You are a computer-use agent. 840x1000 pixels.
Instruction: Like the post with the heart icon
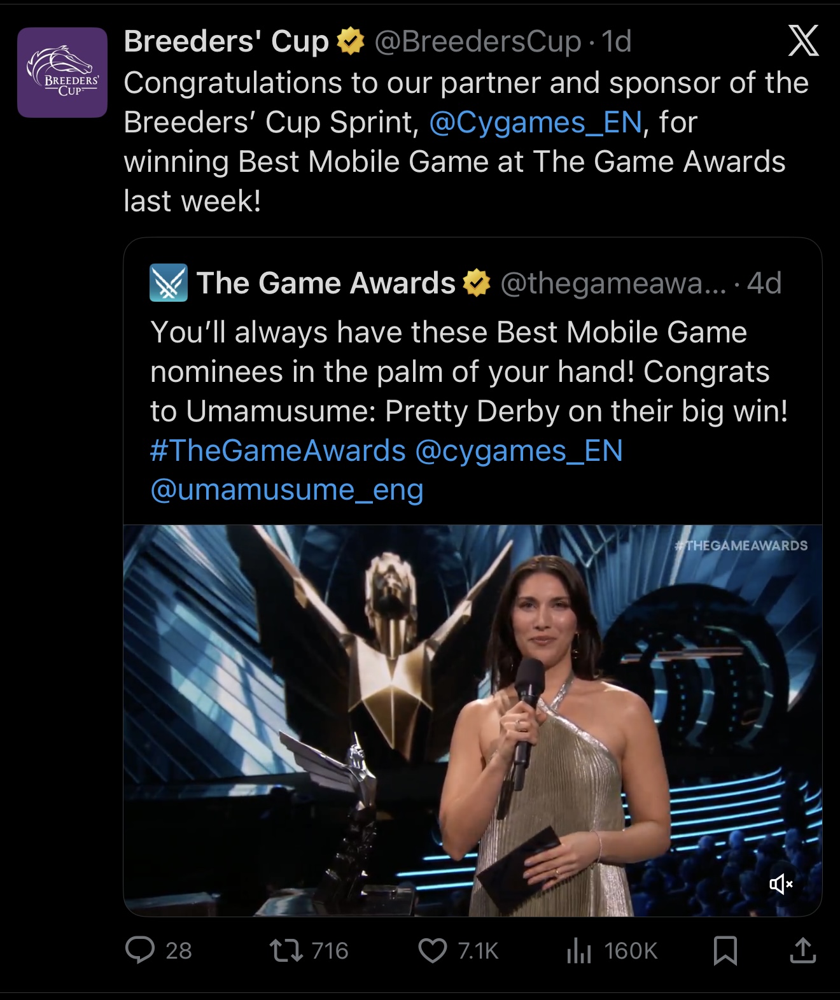click(433, 950)
